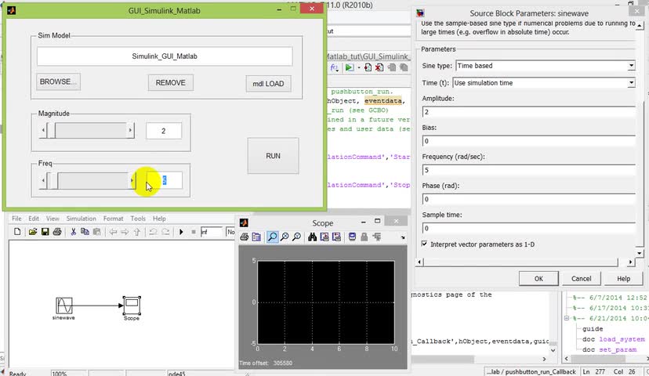The height and width of the screenshot is (376, 649).
Task: Click Cancel in Source Block Parameters dialog
Action: click(x=581, y=279)
